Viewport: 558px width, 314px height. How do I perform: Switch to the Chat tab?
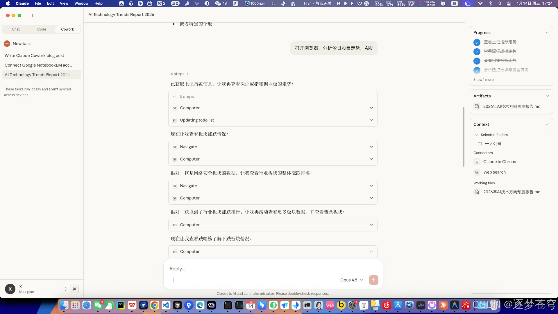[16, 29]
